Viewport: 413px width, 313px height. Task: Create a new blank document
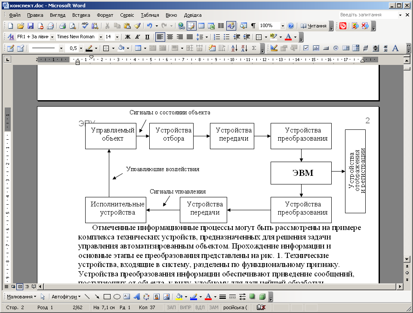coord(10,26)
